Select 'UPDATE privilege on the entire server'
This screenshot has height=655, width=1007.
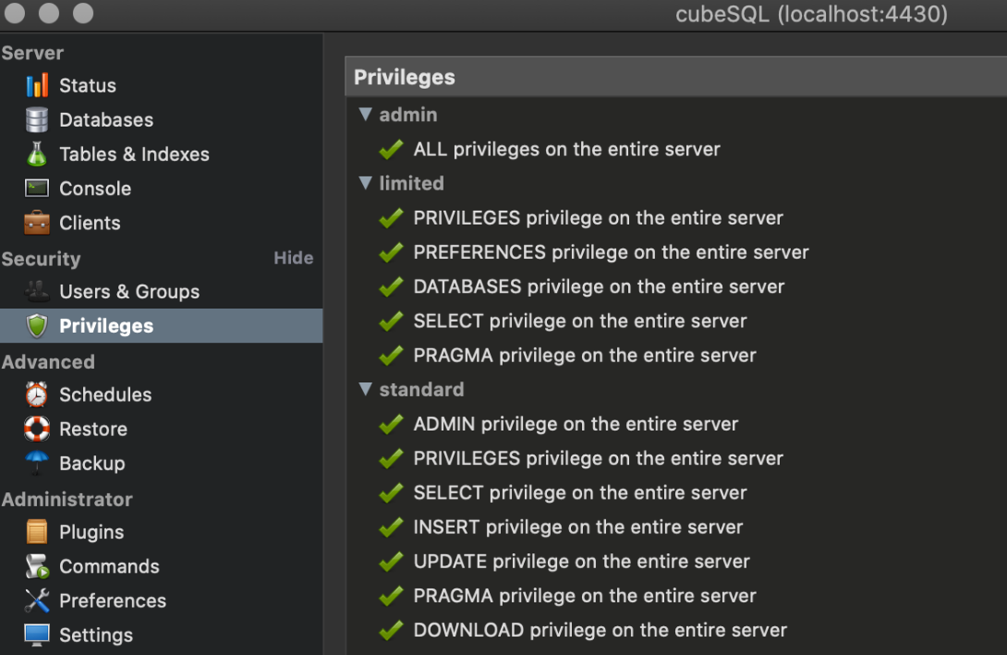point(581,562)
